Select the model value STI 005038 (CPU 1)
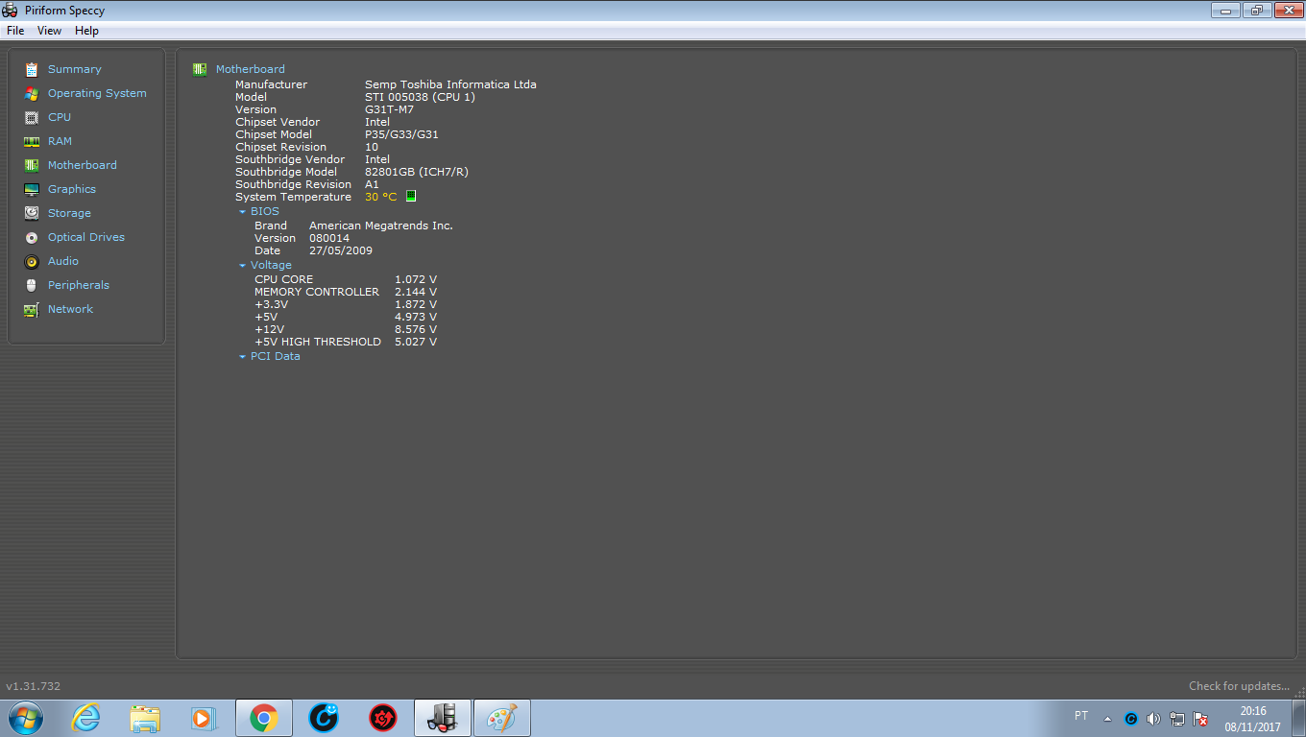1306x737 pixels. pos(420,97)
